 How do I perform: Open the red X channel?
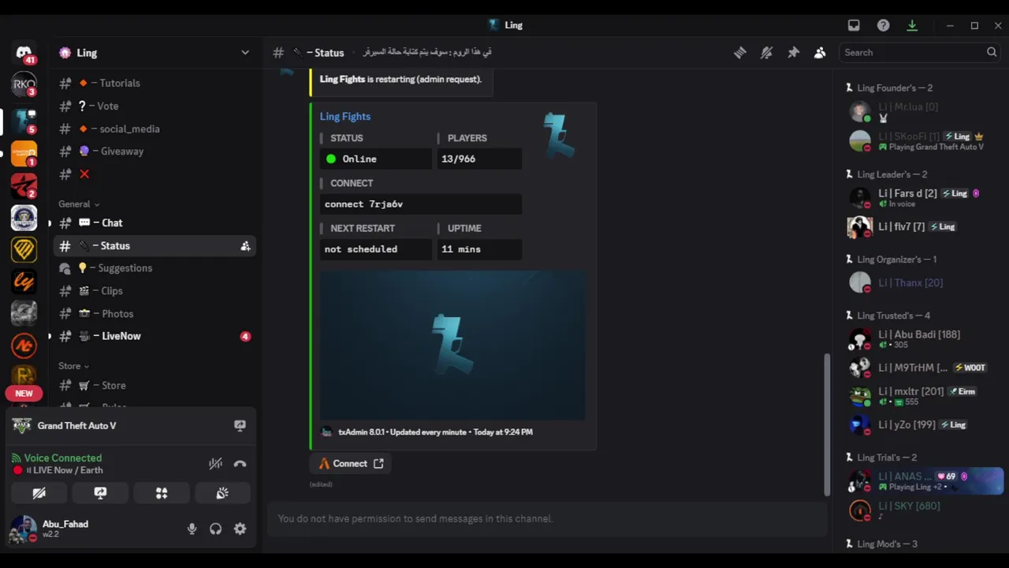tap(155, 174)
